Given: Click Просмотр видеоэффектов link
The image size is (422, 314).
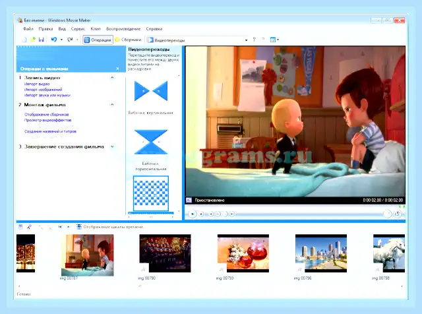Looking at the screenshot, I should pyautogui.click(x=48, y=120).
